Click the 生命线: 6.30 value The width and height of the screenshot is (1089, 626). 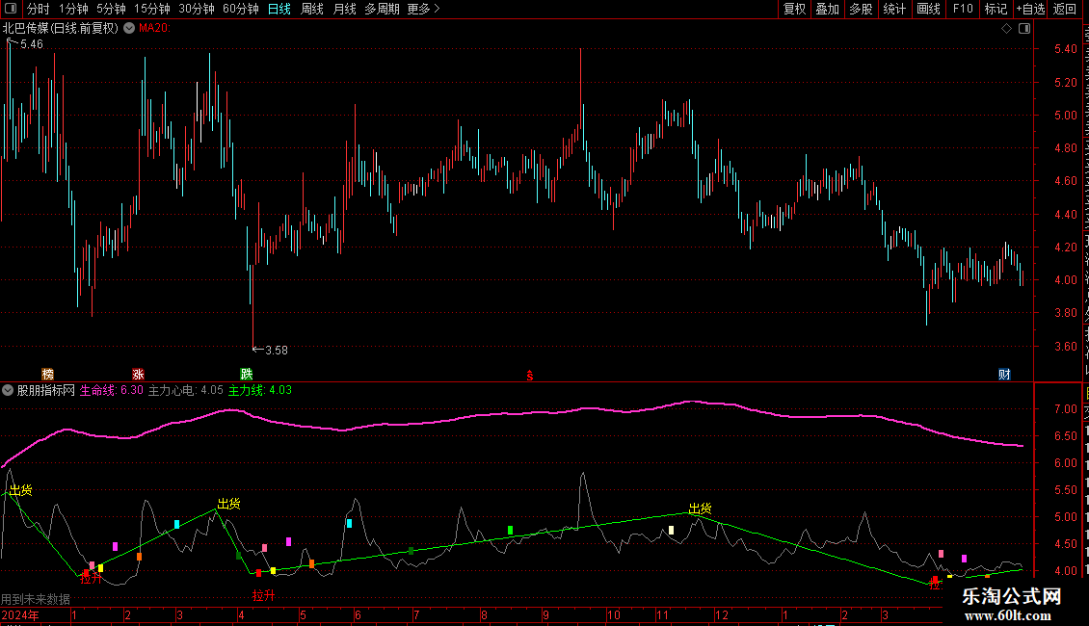pyautogui.click(x=111, y=390)
